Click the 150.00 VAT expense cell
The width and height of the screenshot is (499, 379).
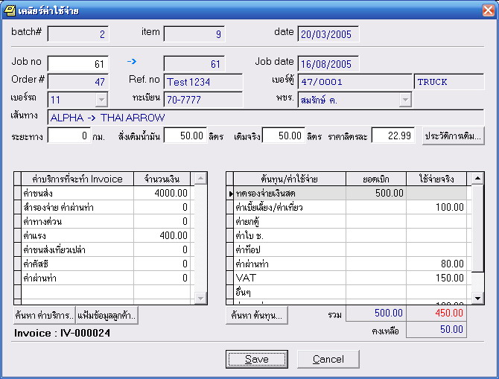436,278
